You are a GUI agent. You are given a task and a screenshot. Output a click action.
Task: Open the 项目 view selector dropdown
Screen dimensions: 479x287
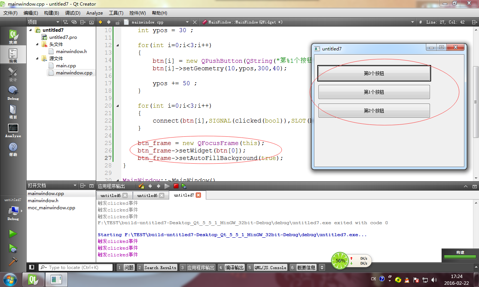[43, 22]
